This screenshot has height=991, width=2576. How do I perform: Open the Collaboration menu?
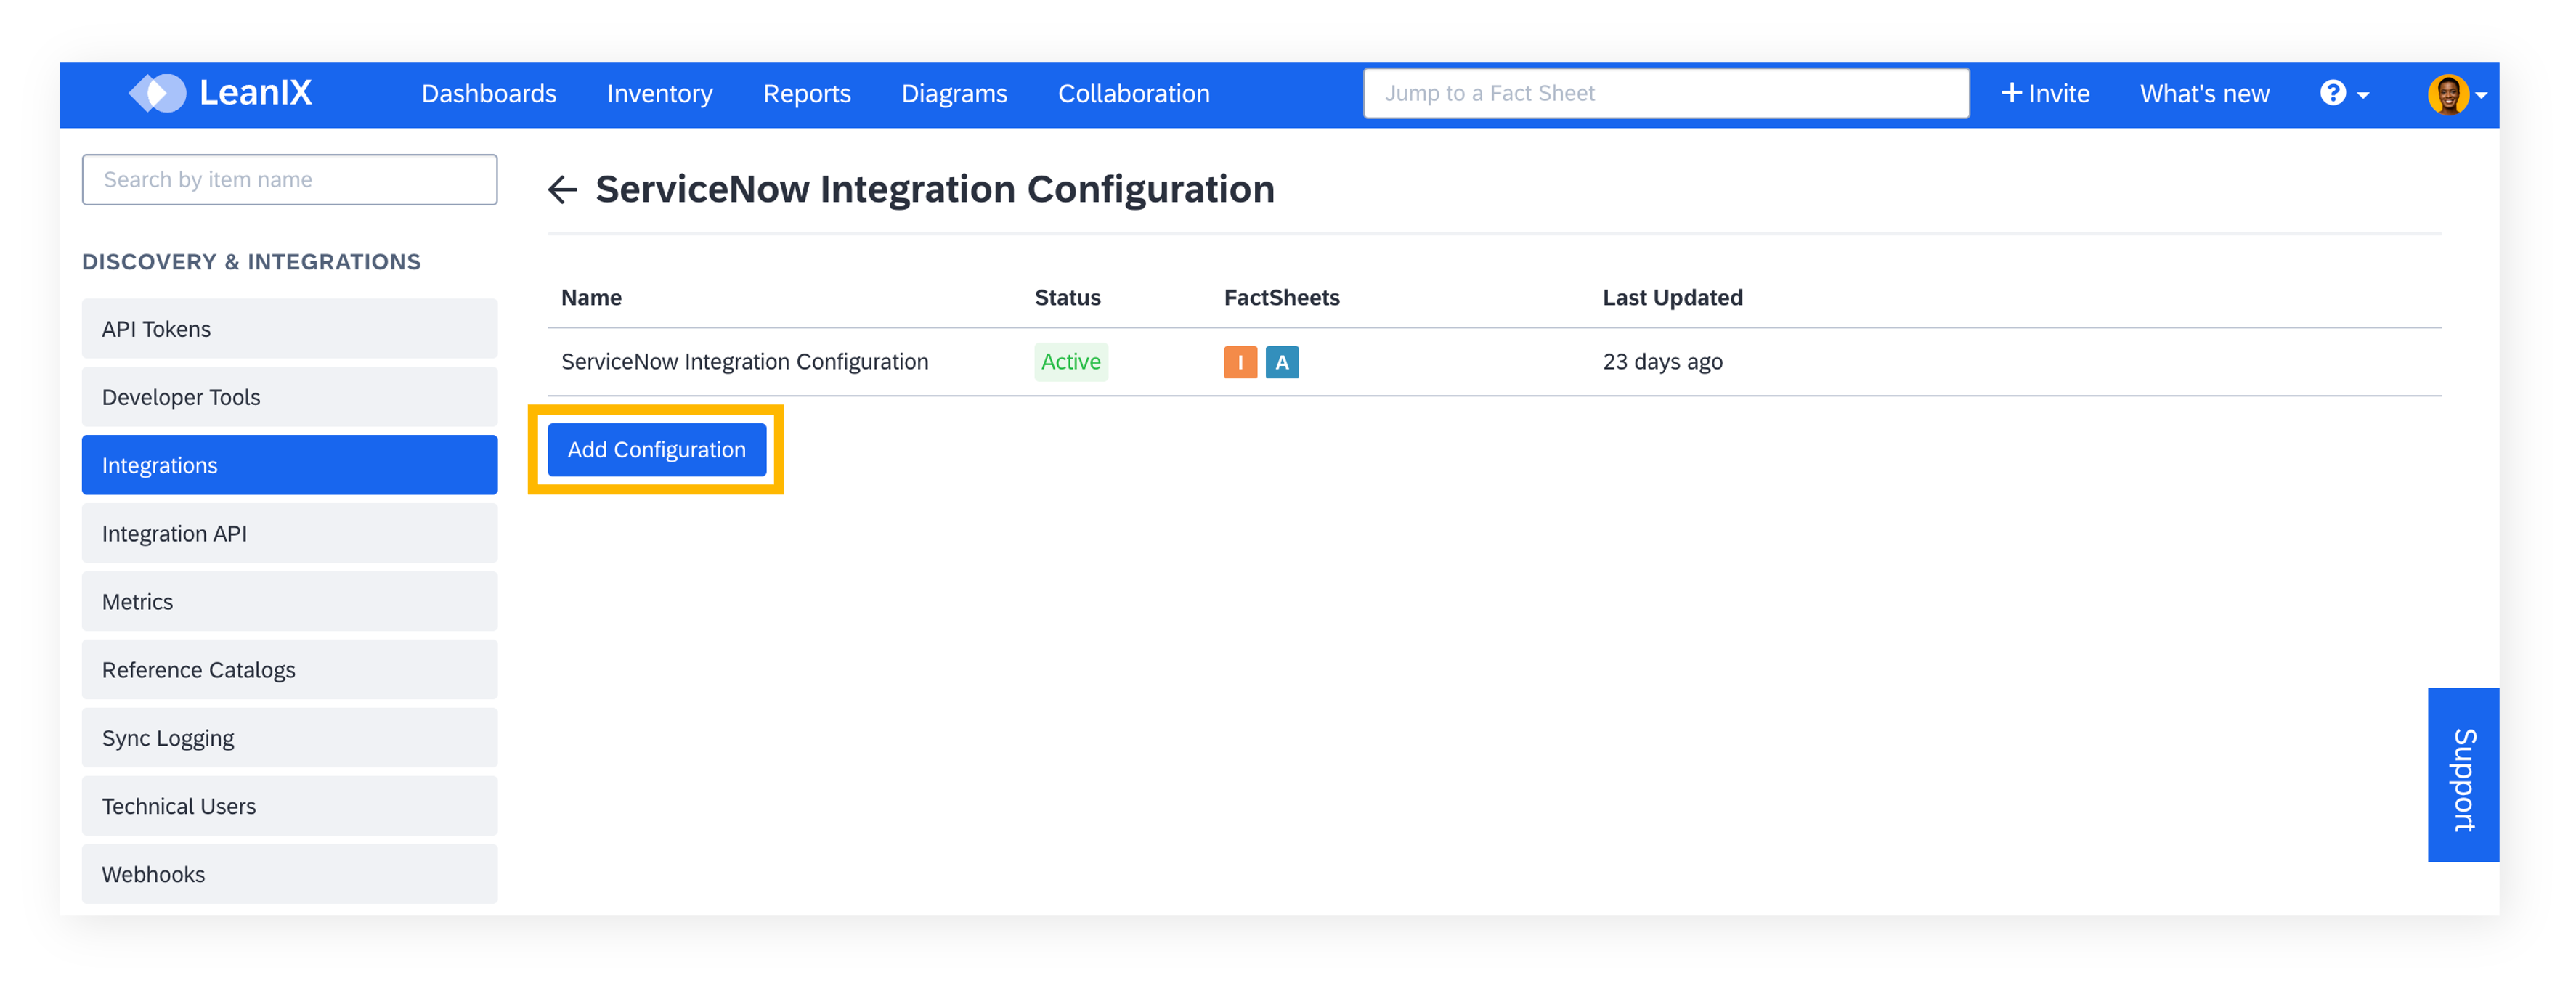tap(1134, 94)
